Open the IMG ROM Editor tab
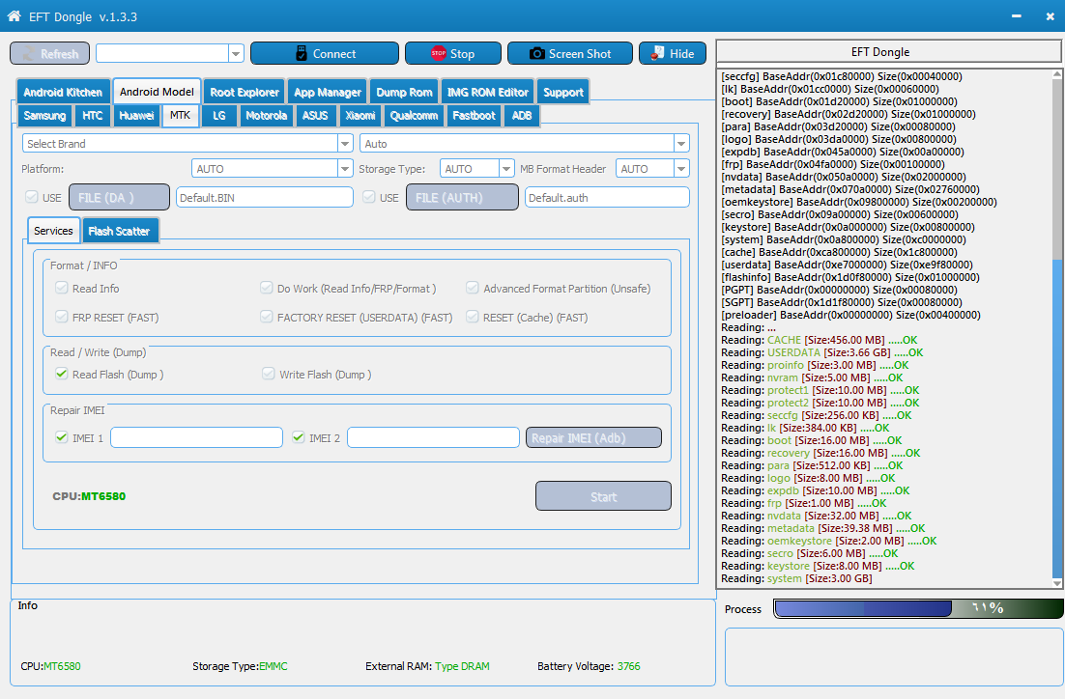Viewport: 1065px width, 699px height. (x=488, y=93)
